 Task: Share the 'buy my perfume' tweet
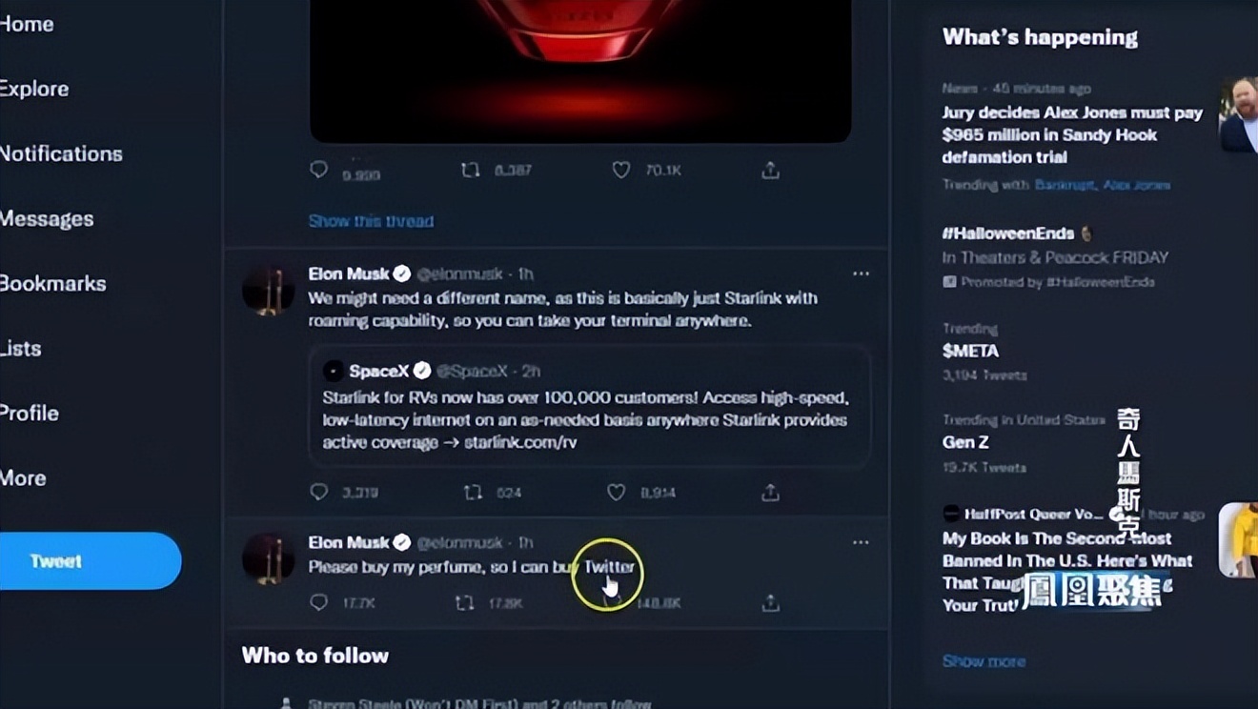point(770,602)
